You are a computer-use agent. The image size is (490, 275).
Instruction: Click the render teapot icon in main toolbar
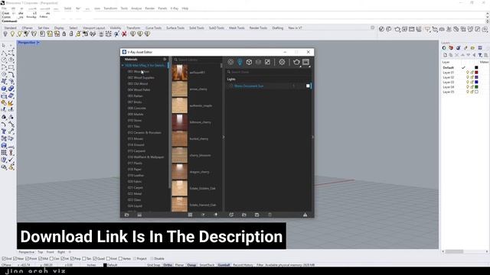pos(397,29)
